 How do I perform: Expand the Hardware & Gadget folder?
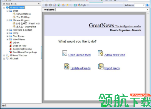pyautogui.click(x=7, y=30)
